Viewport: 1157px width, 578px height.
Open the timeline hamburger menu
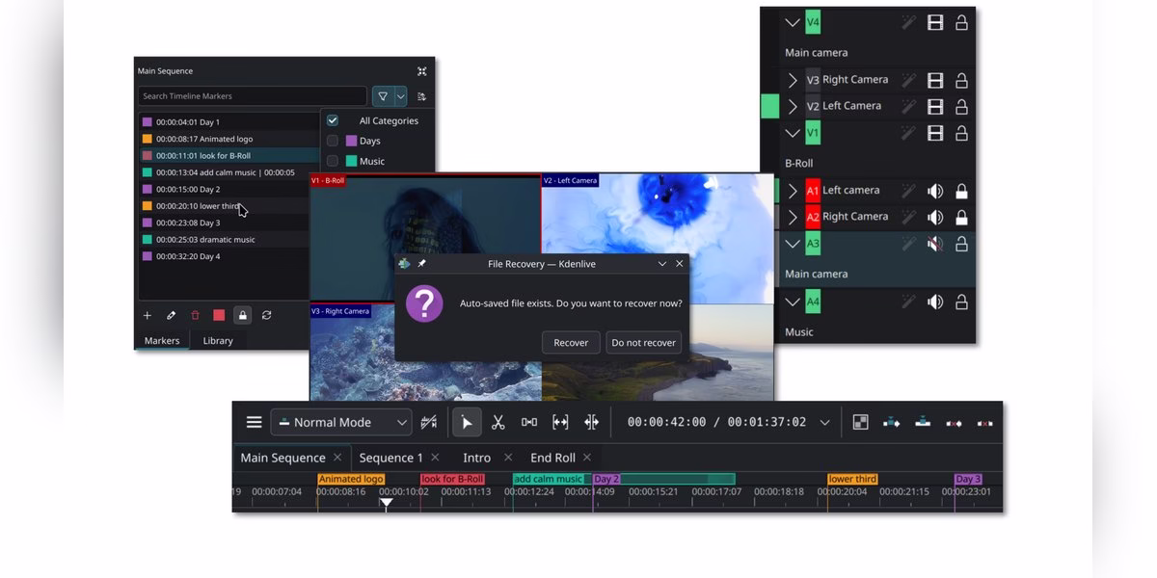pyautogui.click(x=254, y=422)
